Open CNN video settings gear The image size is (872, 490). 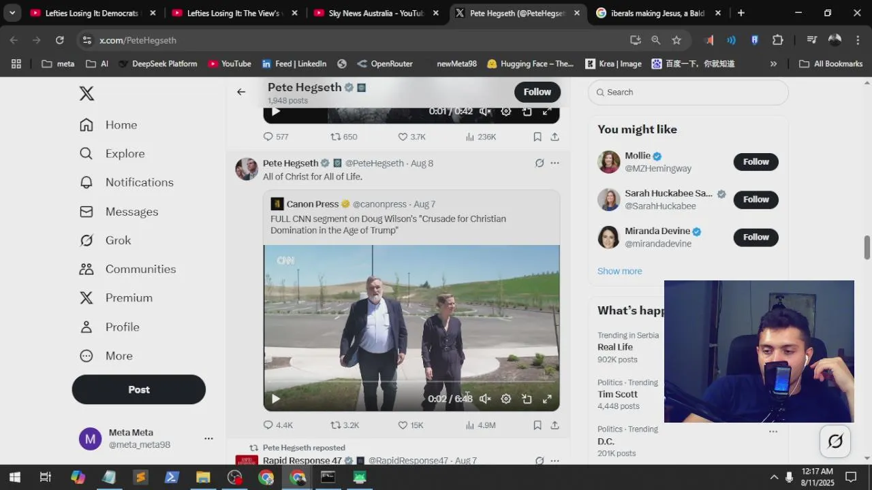505,399
